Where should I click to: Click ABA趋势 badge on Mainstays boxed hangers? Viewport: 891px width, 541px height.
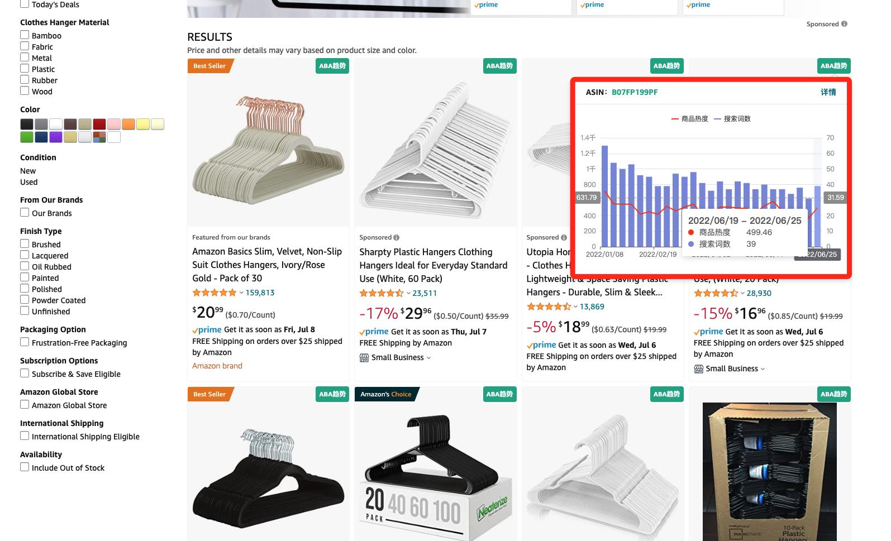click(833, 394)
